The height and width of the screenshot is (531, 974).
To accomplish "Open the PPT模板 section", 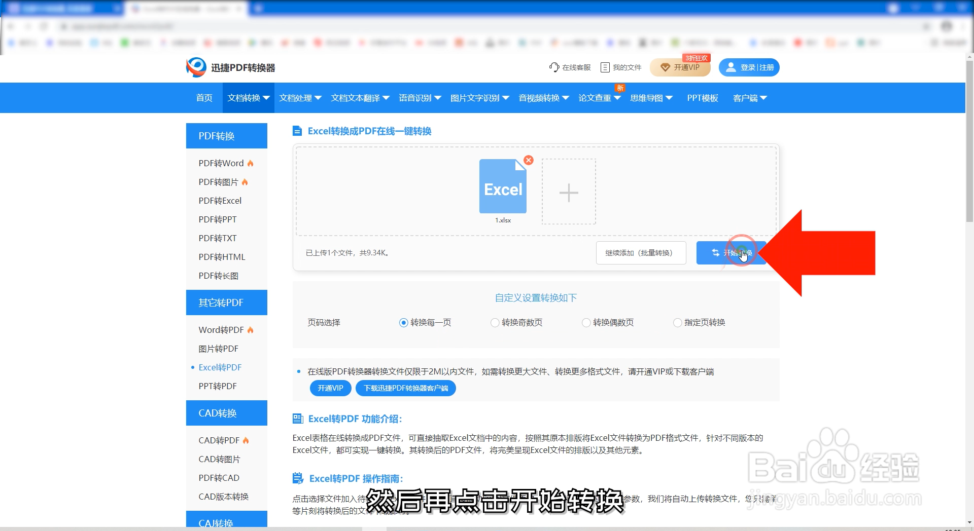I will (703, 98).
